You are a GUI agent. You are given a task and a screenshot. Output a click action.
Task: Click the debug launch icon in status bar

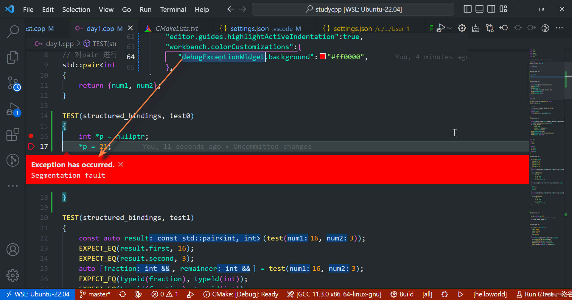pyautogui.click(x=190, y=294)
